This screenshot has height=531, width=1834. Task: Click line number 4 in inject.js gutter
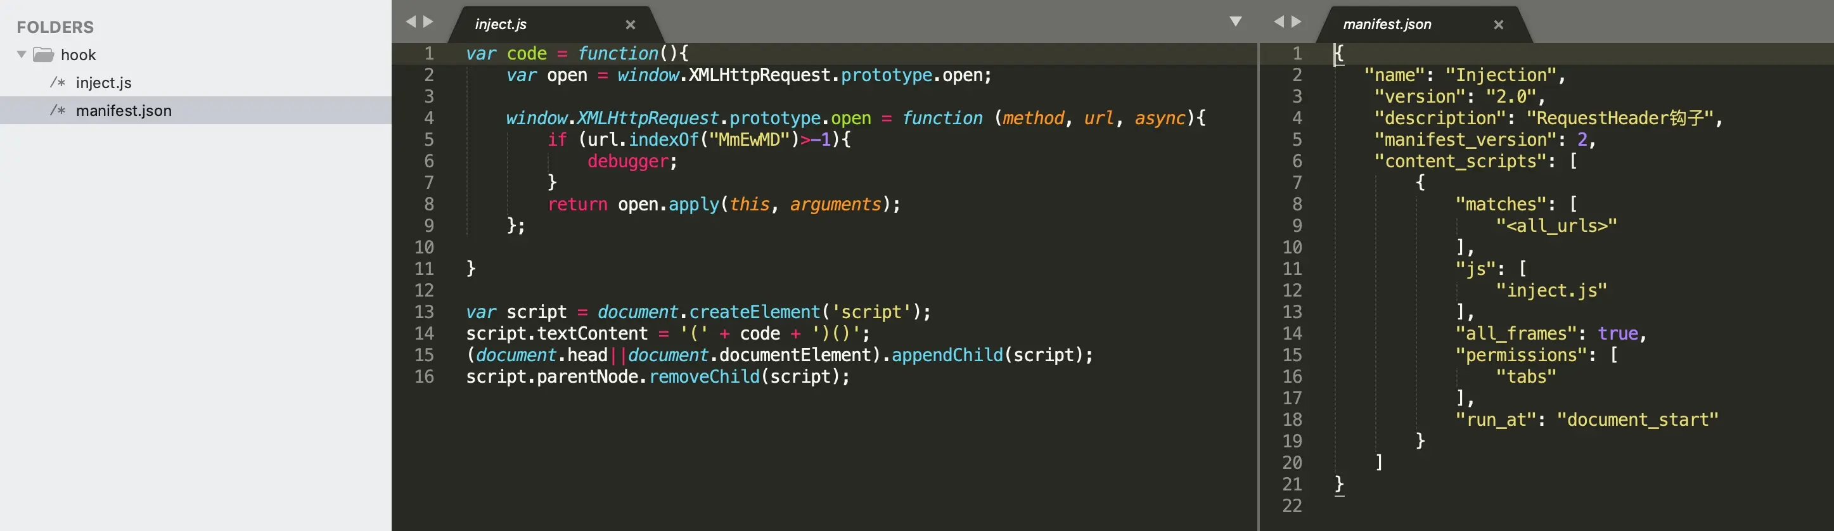[429, 118]
